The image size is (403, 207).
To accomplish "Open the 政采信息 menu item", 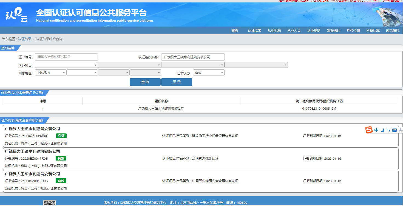I will pyautogui.click(x=393, y=31).
